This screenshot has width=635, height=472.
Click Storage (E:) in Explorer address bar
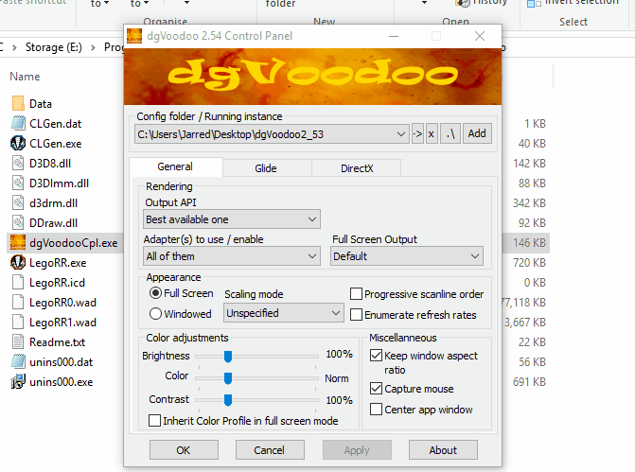[53, 47]
